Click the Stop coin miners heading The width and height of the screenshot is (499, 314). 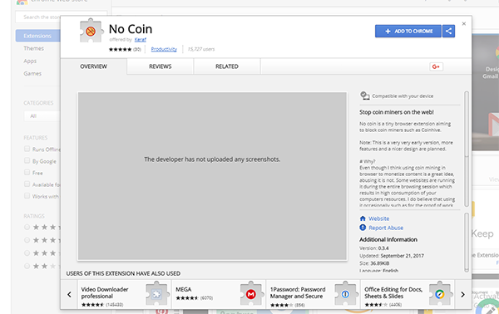[x=397, y=112]
